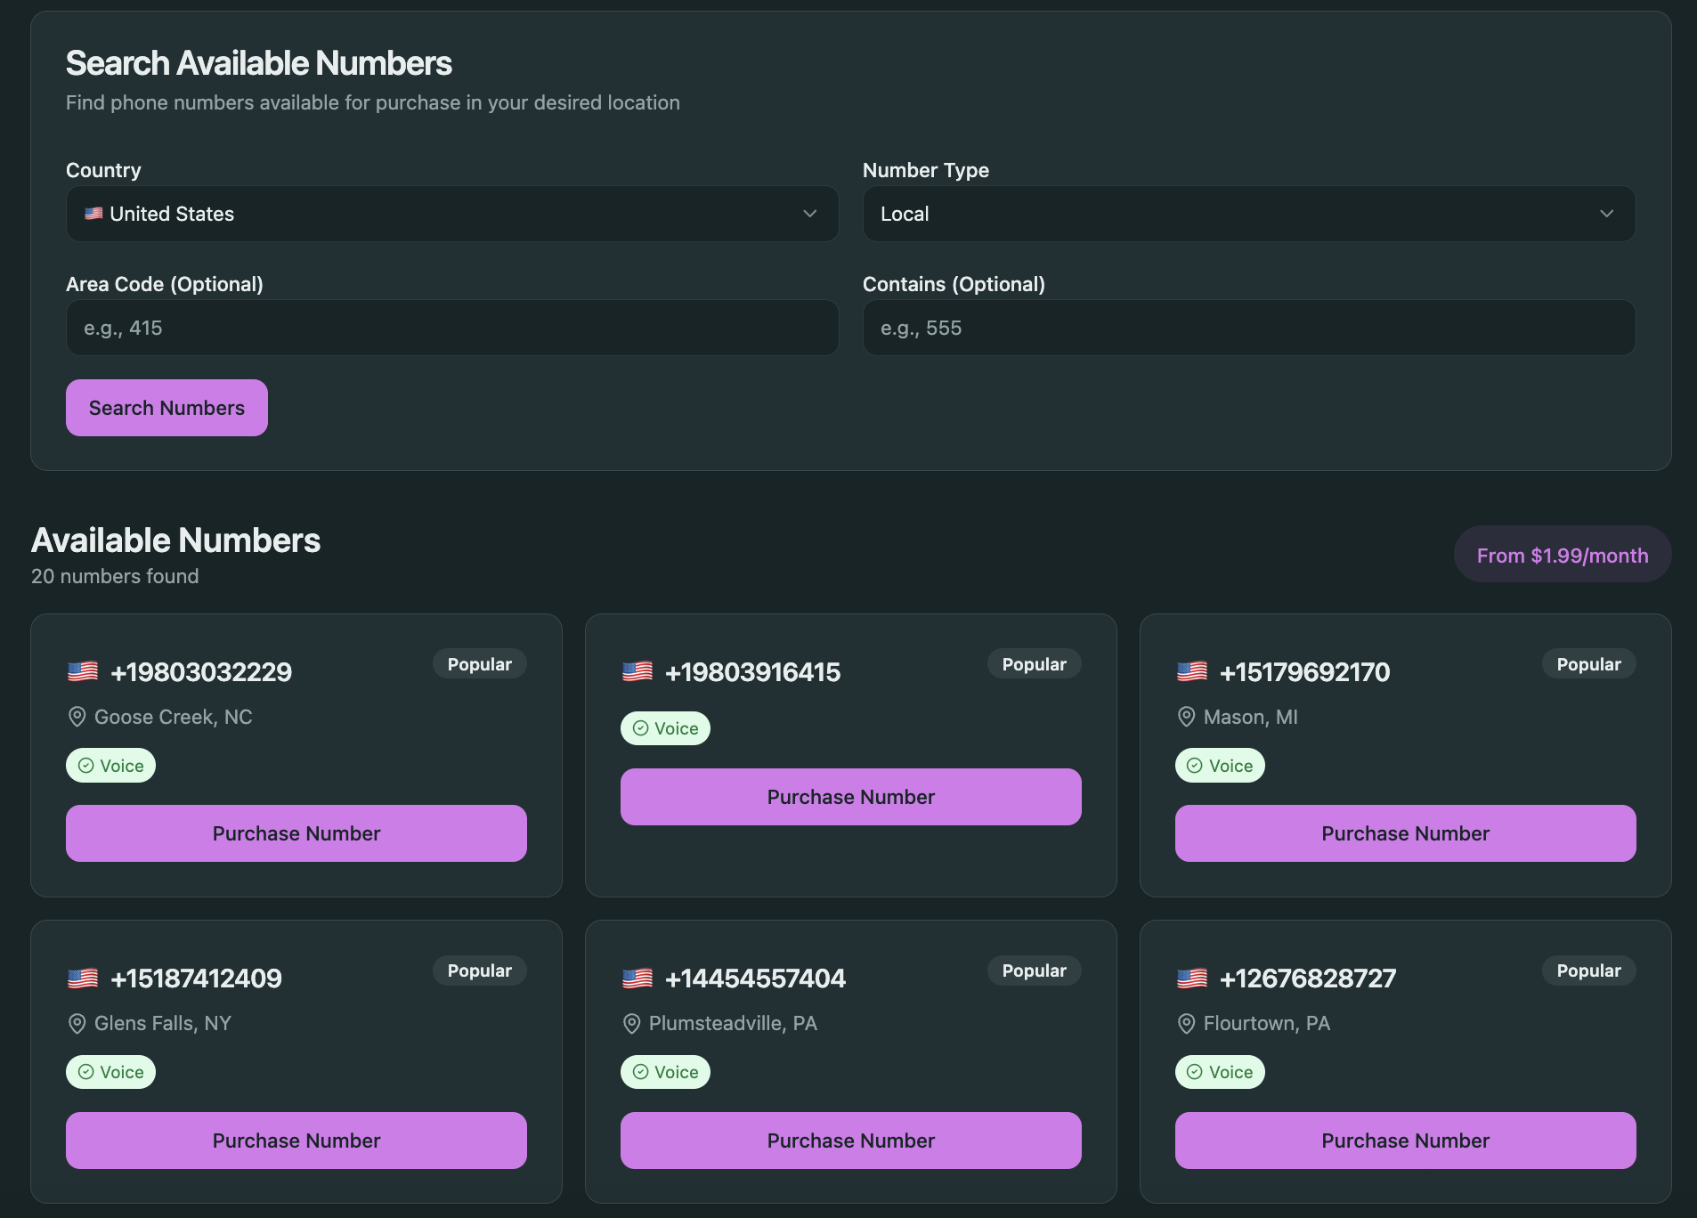Click the flag icon inside the Country selector
The width and height of the screenshot is (1697, 1218).
[94, 213]
